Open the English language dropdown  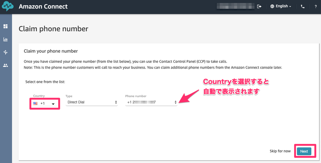pos(280,6)
